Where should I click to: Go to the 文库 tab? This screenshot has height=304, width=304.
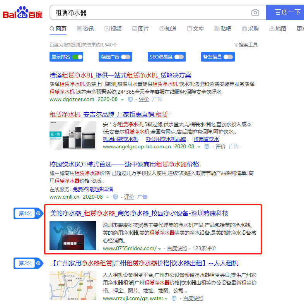tap(195, 29)
